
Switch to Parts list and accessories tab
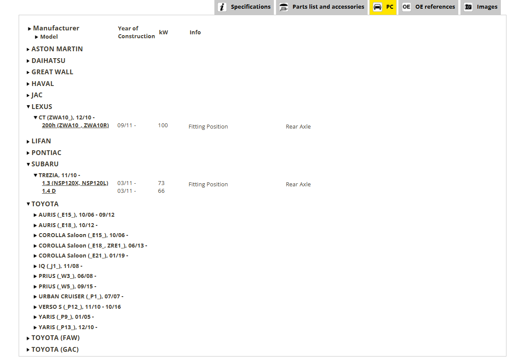(x=322, y=7)
